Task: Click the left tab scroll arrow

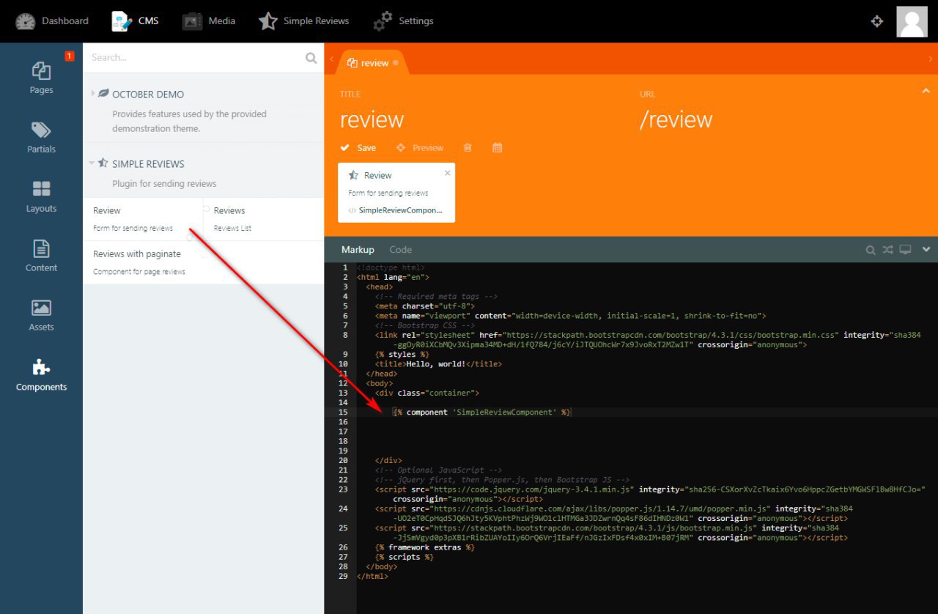Action: (x=331, y=59)
